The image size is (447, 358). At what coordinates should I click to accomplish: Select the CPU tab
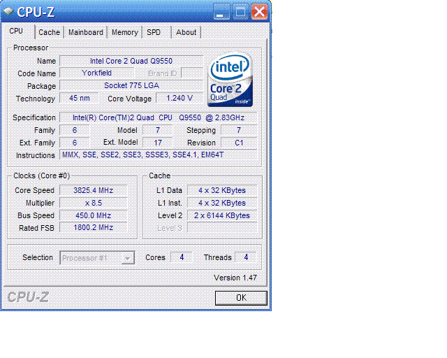[x=19, y=31]
